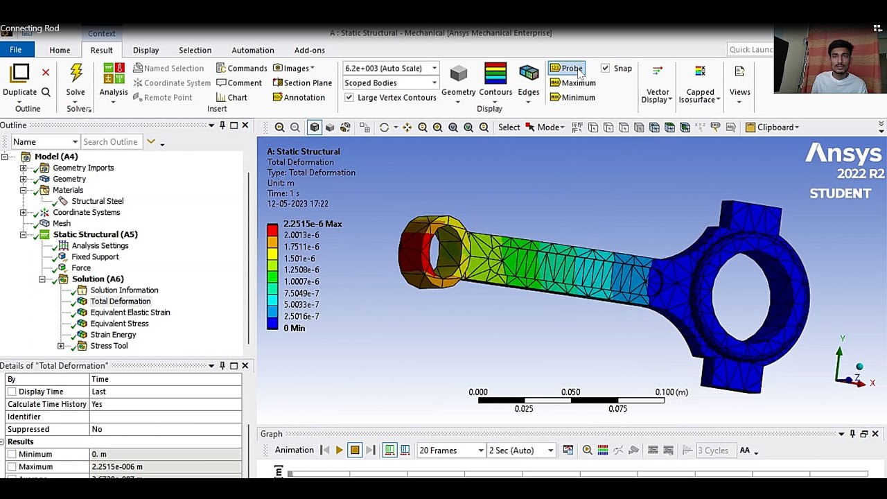Click the find magnifier icon beside Duplicate
This screenshot has width=887, height=499.
[46, 92]
